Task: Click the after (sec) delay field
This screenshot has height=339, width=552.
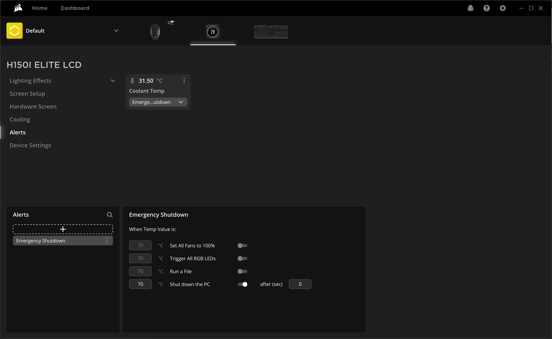Action: 300,284
